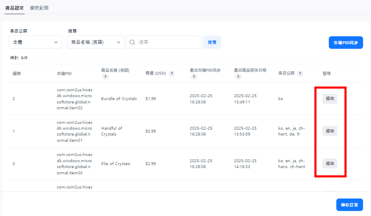The image size is (371, 216).
Task: Click the 編號 column header
Action: coord(17,73)
